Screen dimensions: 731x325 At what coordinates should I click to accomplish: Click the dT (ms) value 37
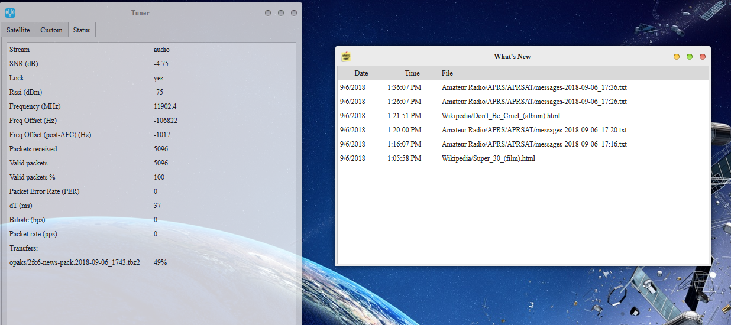tap(157, 206)
